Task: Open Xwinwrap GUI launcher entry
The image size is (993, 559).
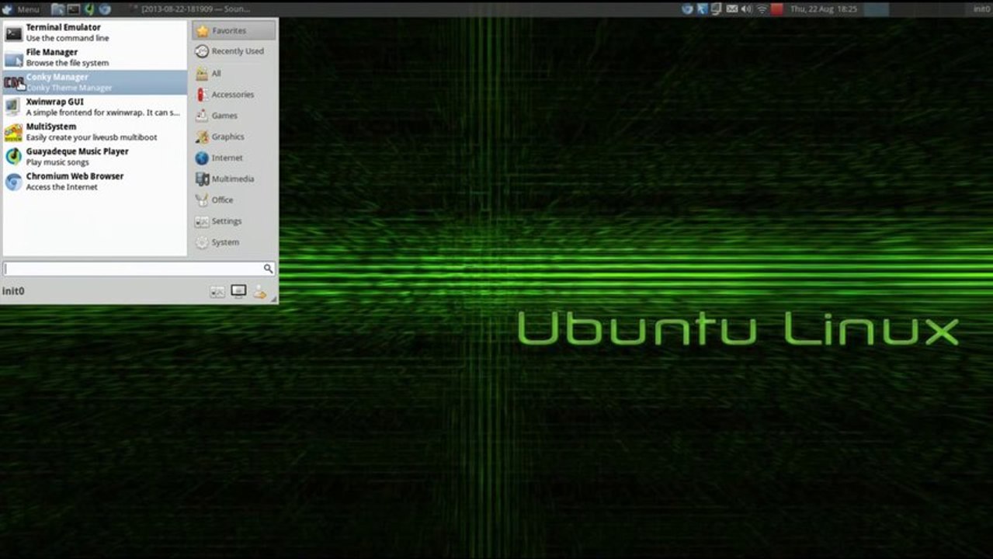Action: tap(95, 107)
